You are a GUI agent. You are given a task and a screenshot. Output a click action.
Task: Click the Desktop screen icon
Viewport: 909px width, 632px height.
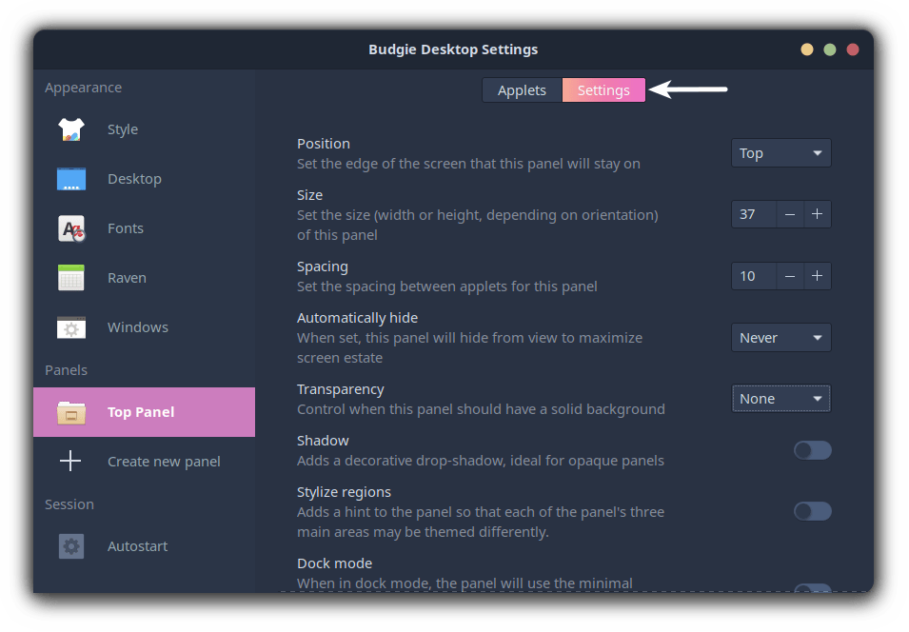pyautogui.click(x=71, y=179)
